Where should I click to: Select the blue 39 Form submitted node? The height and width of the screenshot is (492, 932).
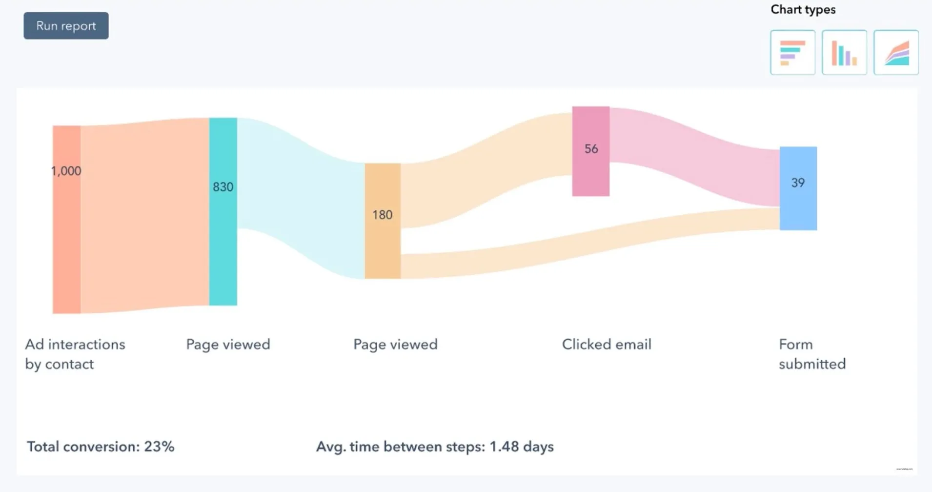(798, 188)
